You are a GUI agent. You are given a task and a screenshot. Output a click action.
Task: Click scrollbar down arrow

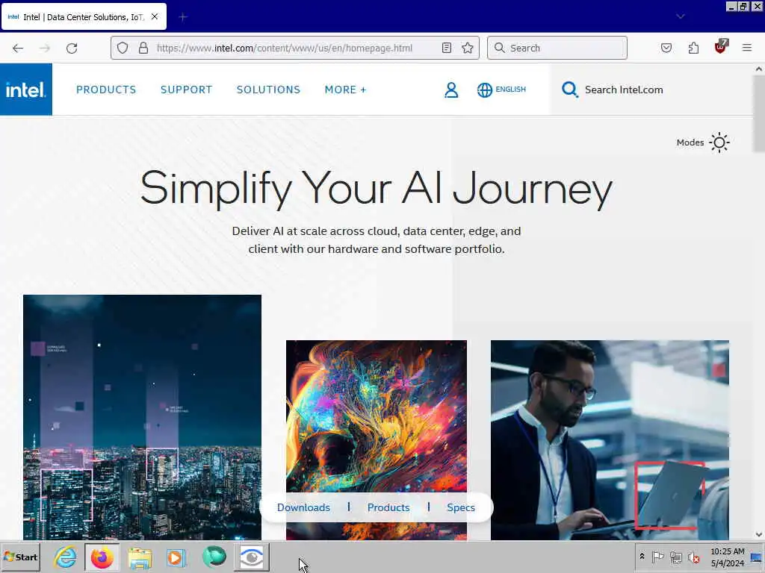(x=759, y=534)
